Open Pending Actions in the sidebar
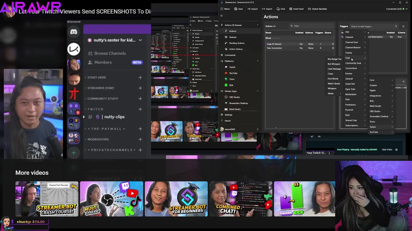Screen dimensions: 412x231 pyautogui.click(x=237, y=43)
